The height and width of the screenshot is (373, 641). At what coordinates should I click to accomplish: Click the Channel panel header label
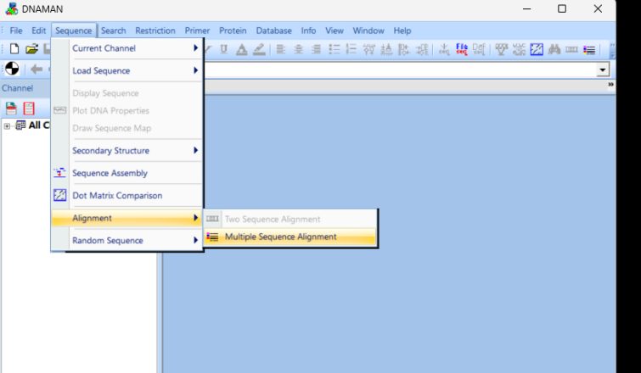coord(18,88)
